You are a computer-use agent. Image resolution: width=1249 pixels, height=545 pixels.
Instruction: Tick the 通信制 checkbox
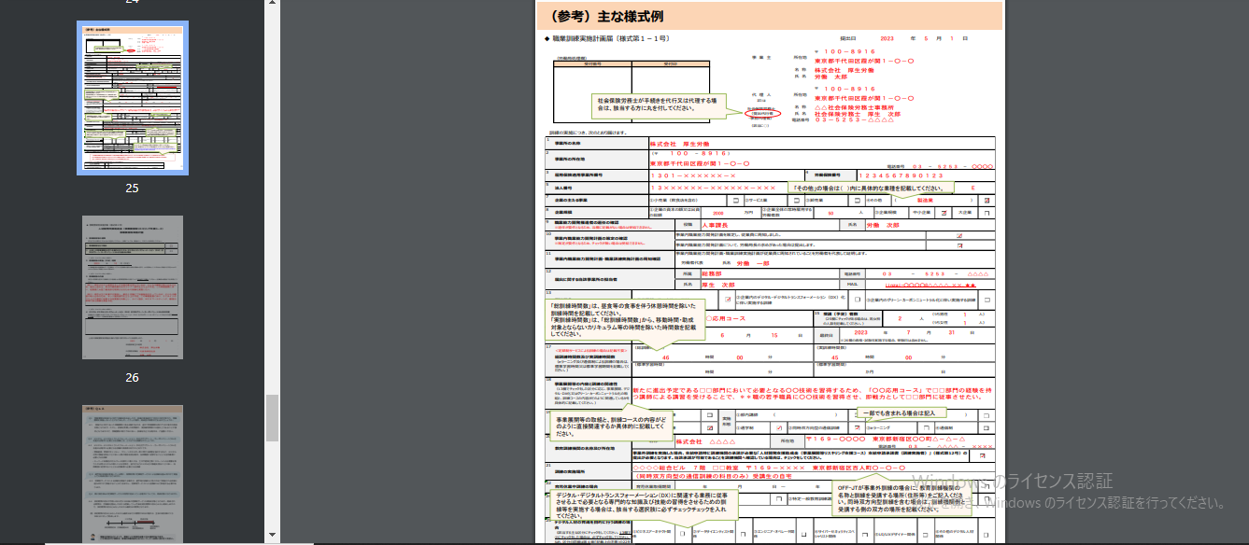click(987, 427)
